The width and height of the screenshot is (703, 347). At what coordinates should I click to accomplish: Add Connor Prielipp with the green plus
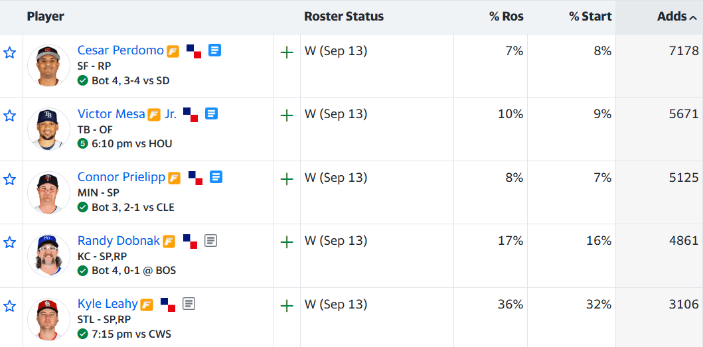287,180
